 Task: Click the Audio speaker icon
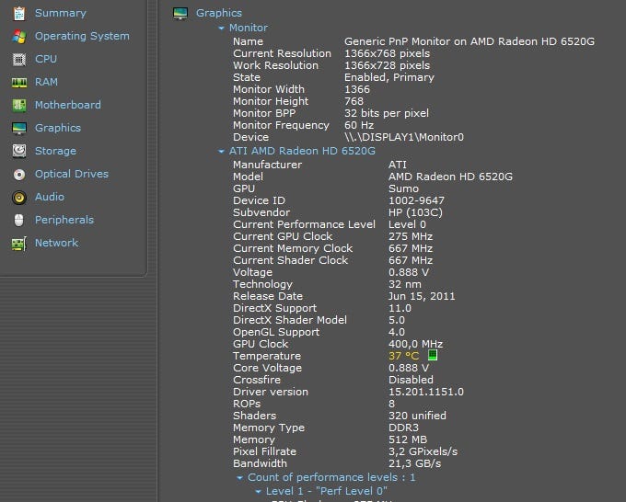18,197
